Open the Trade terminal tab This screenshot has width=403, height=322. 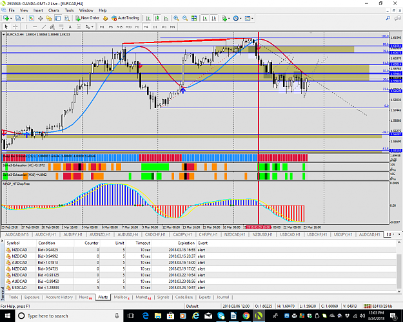14,297
